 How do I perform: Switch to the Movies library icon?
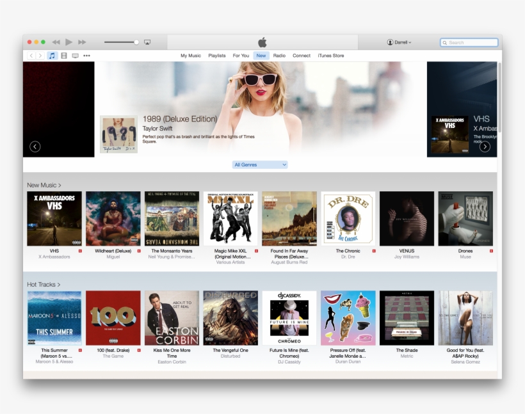pyautogui.click(x=64, y=56)
